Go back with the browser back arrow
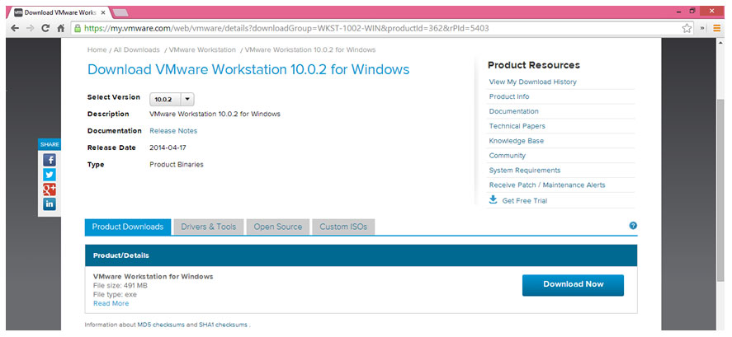 point(15,29)
